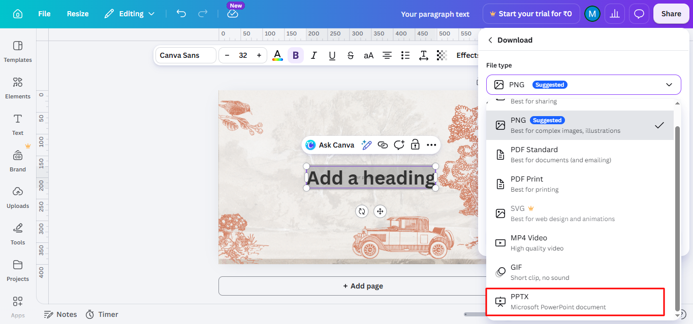Click the Share button
The height and width of the screenshot is (324, 693).
click(x=671, y=14)
